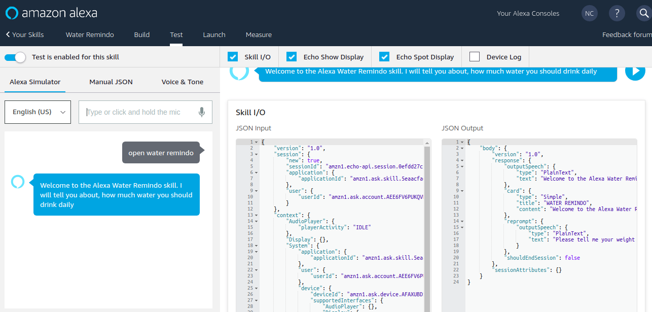Uncheck the Skill I/O checkbox
652x312 pixels.
(x=233, y=57)
